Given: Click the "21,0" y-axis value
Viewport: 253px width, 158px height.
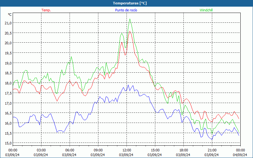Looking at the screenshot, I should [8, 23].
